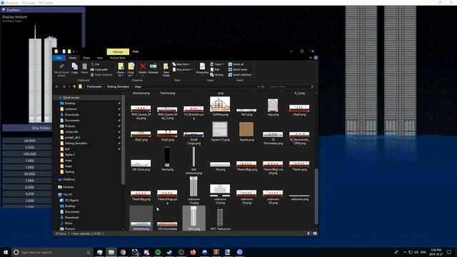This screenshot has width=457, height=257.
Task: Open the Easy access dropdown
Action: [183, 70]
